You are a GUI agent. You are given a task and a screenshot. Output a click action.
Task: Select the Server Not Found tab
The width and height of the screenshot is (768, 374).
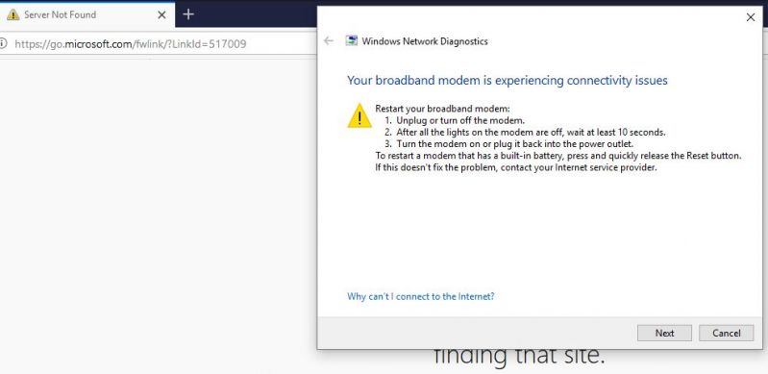(87, 14)
